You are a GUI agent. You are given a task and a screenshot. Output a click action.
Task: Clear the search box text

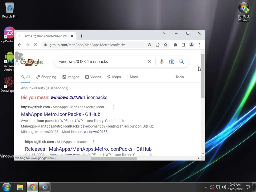click(149, 62)
